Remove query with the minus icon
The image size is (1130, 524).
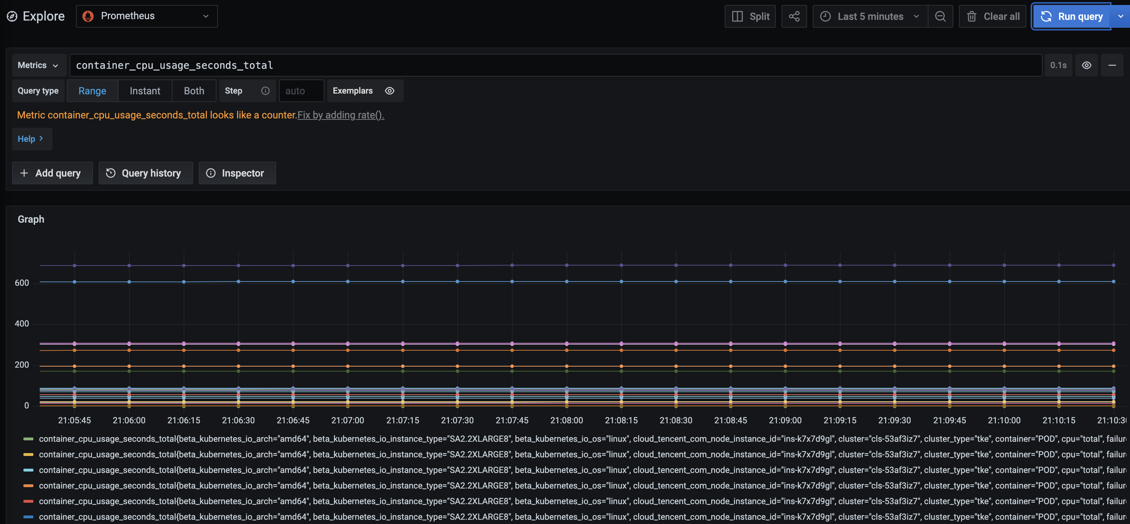(1112, 65)
